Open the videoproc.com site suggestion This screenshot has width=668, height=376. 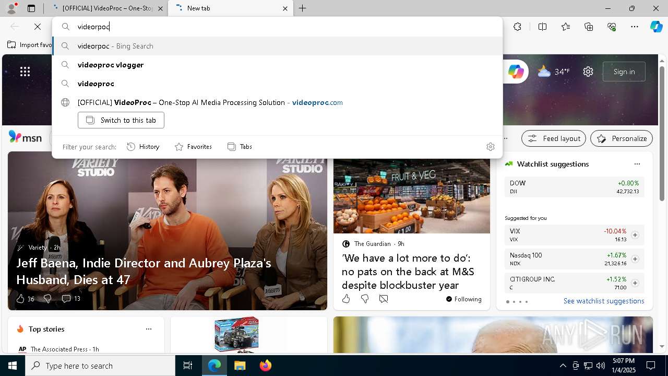[x=277, y=102]
